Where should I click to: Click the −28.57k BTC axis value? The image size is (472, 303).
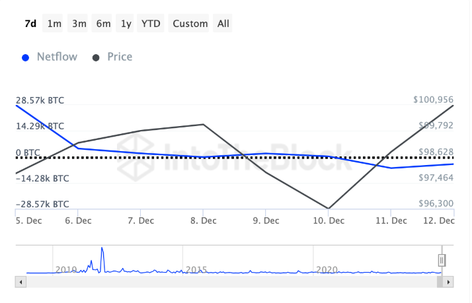tap(42, 204)
